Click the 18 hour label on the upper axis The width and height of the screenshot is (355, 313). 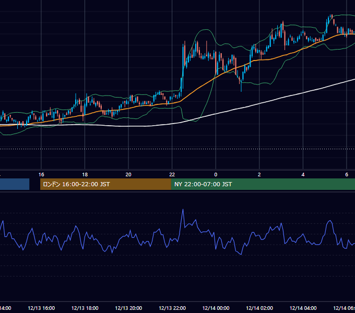pyautogui.click(x=85, y=175)
